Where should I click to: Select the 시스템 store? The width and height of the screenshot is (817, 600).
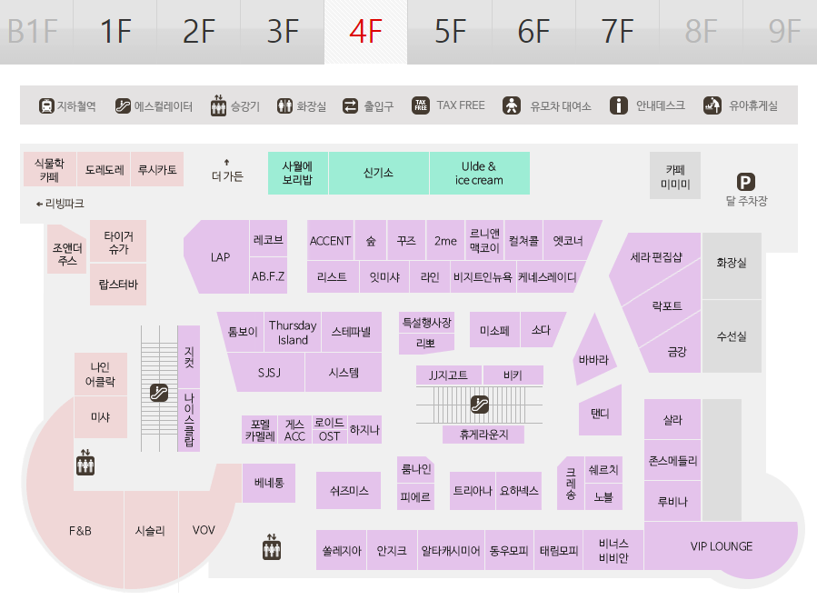tap(344, 373)
